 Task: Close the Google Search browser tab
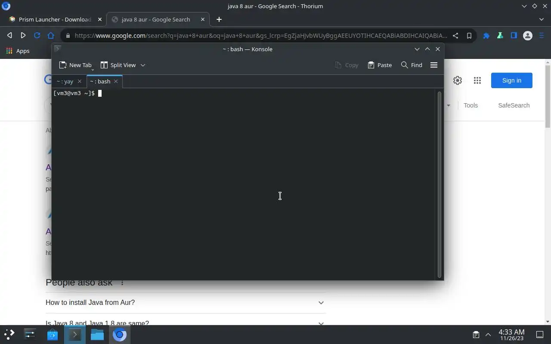click(x=202, y=19)
